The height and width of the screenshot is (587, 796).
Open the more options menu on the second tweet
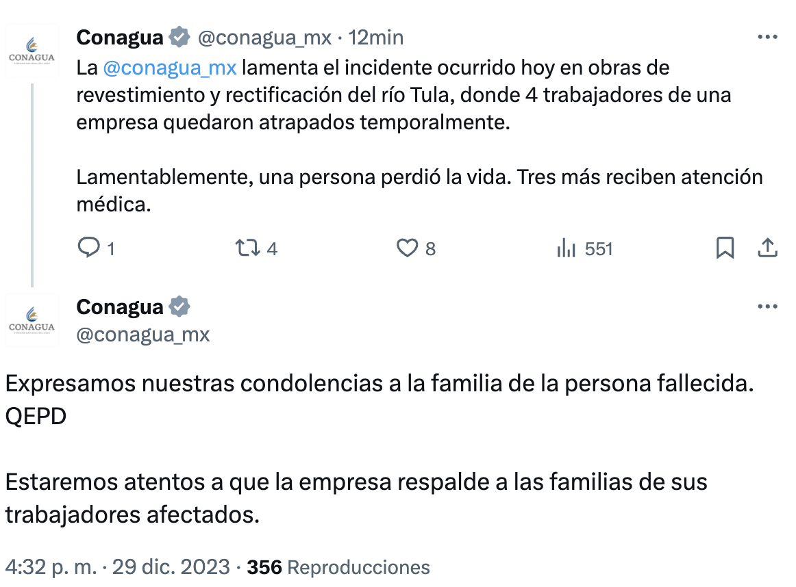767,306
